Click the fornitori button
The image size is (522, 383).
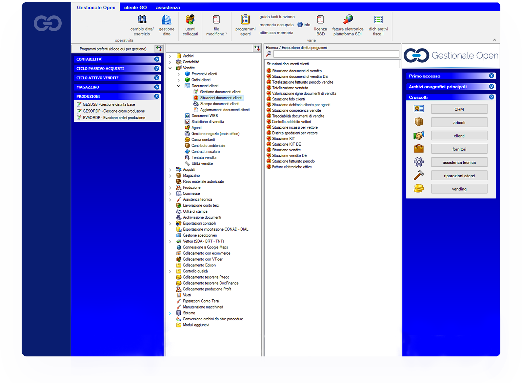pyautogui.click(x=459, y=149)
